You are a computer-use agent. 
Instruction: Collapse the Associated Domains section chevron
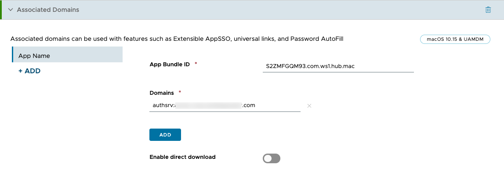pyautogui.click(x=11, y=10)
